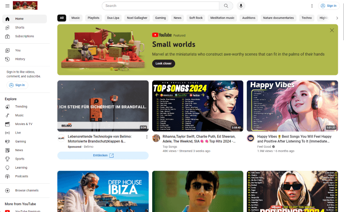The image size is (344, 212).
Task: Click Sign in at top right
Action: (329, 6)
